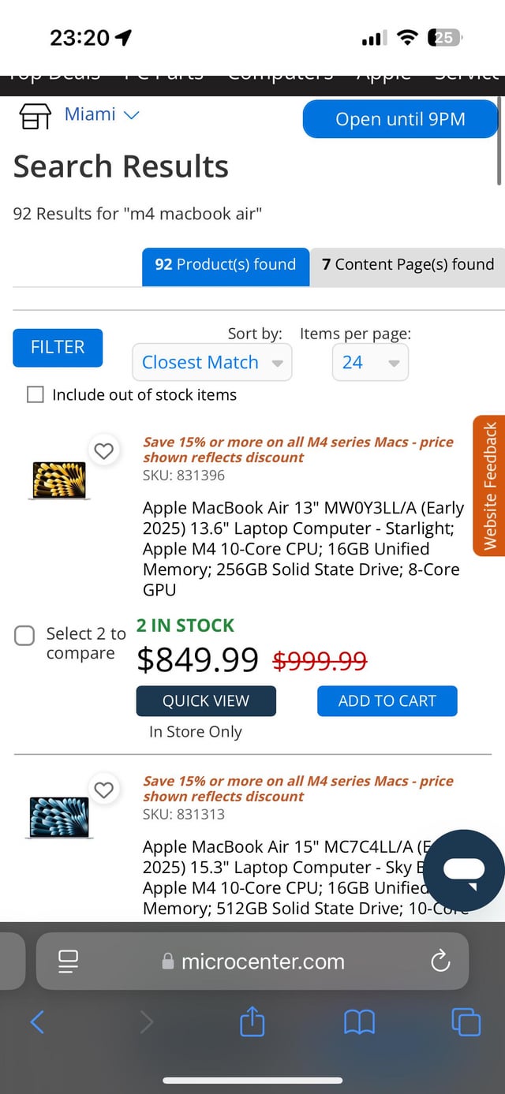This screenshot has height=1094, width=505.
Task: Open the Closest Match sort dropdown
Action: (211, 363)
